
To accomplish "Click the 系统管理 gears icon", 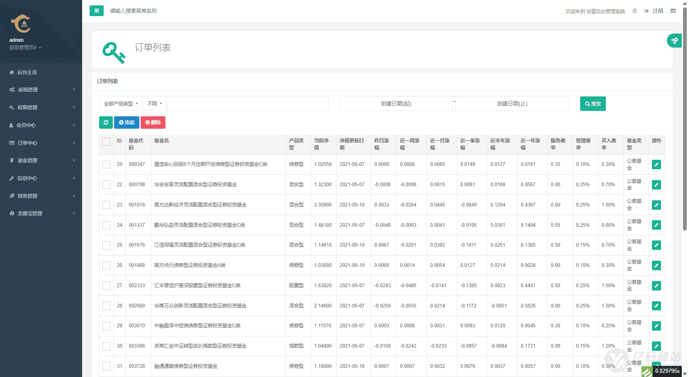I will click(11, 89).
